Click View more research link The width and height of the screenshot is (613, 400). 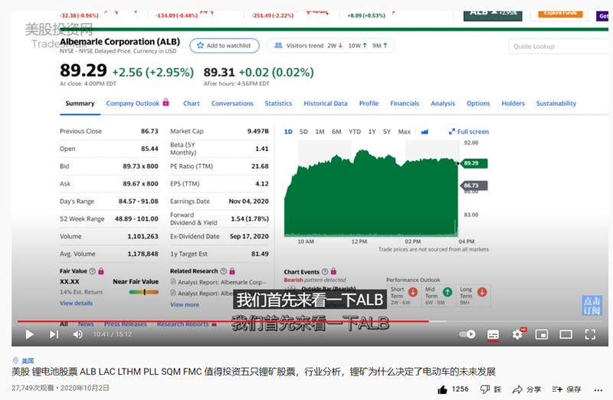point(185,304)
